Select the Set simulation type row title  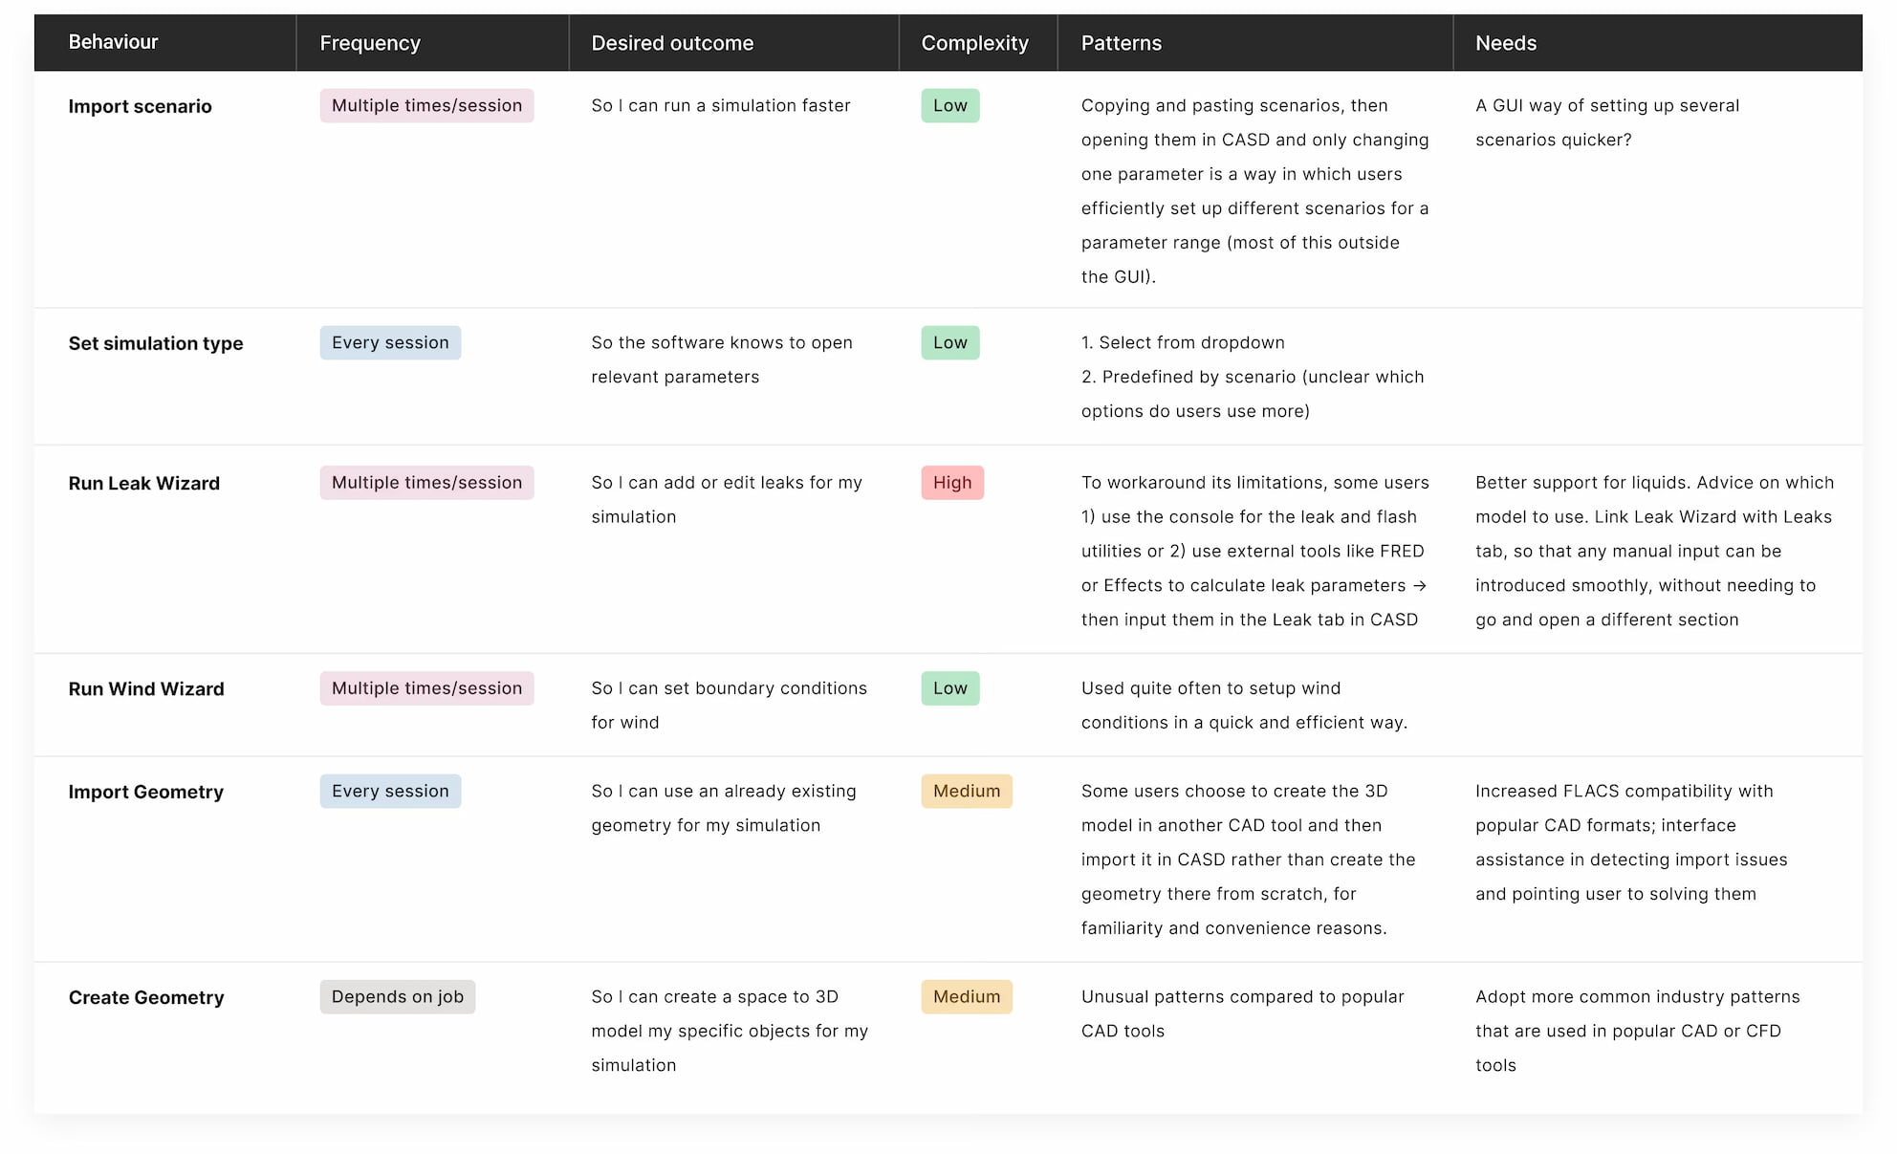[155, 343]
